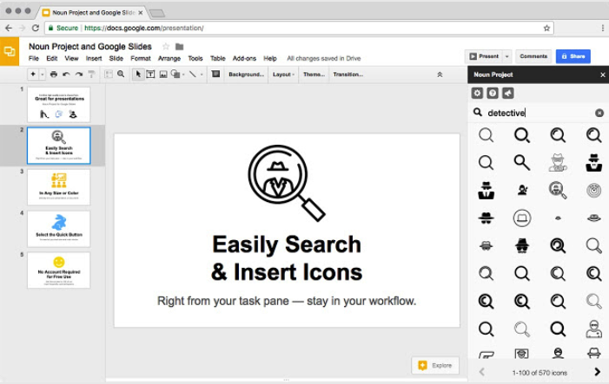Close the Noun Project sidebar

tap(602, 75)
